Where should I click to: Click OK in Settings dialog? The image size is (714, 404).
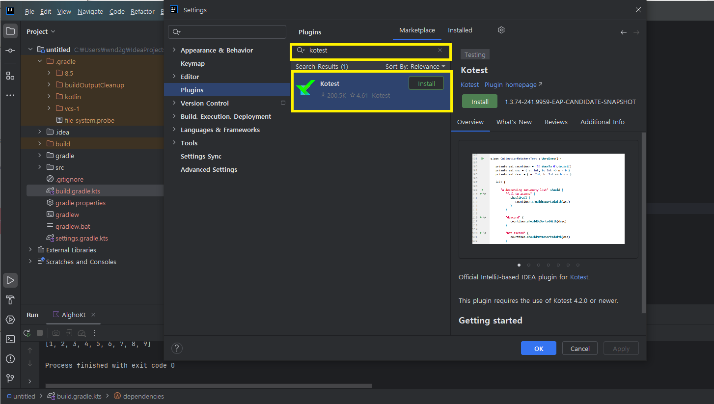(539, 349)
